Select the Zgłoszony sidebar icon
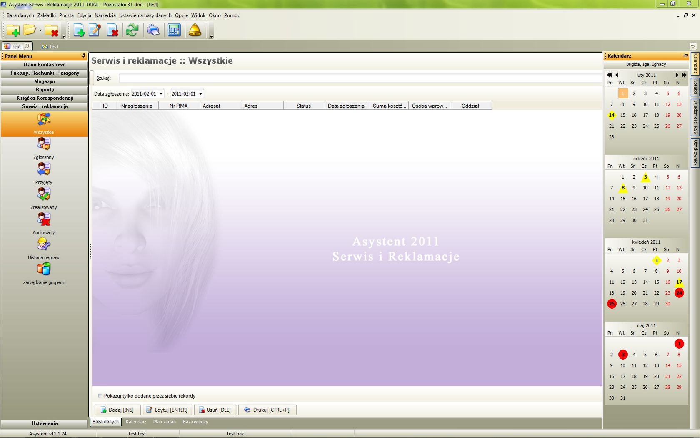 pyautogui.click(x=44, y=144)
